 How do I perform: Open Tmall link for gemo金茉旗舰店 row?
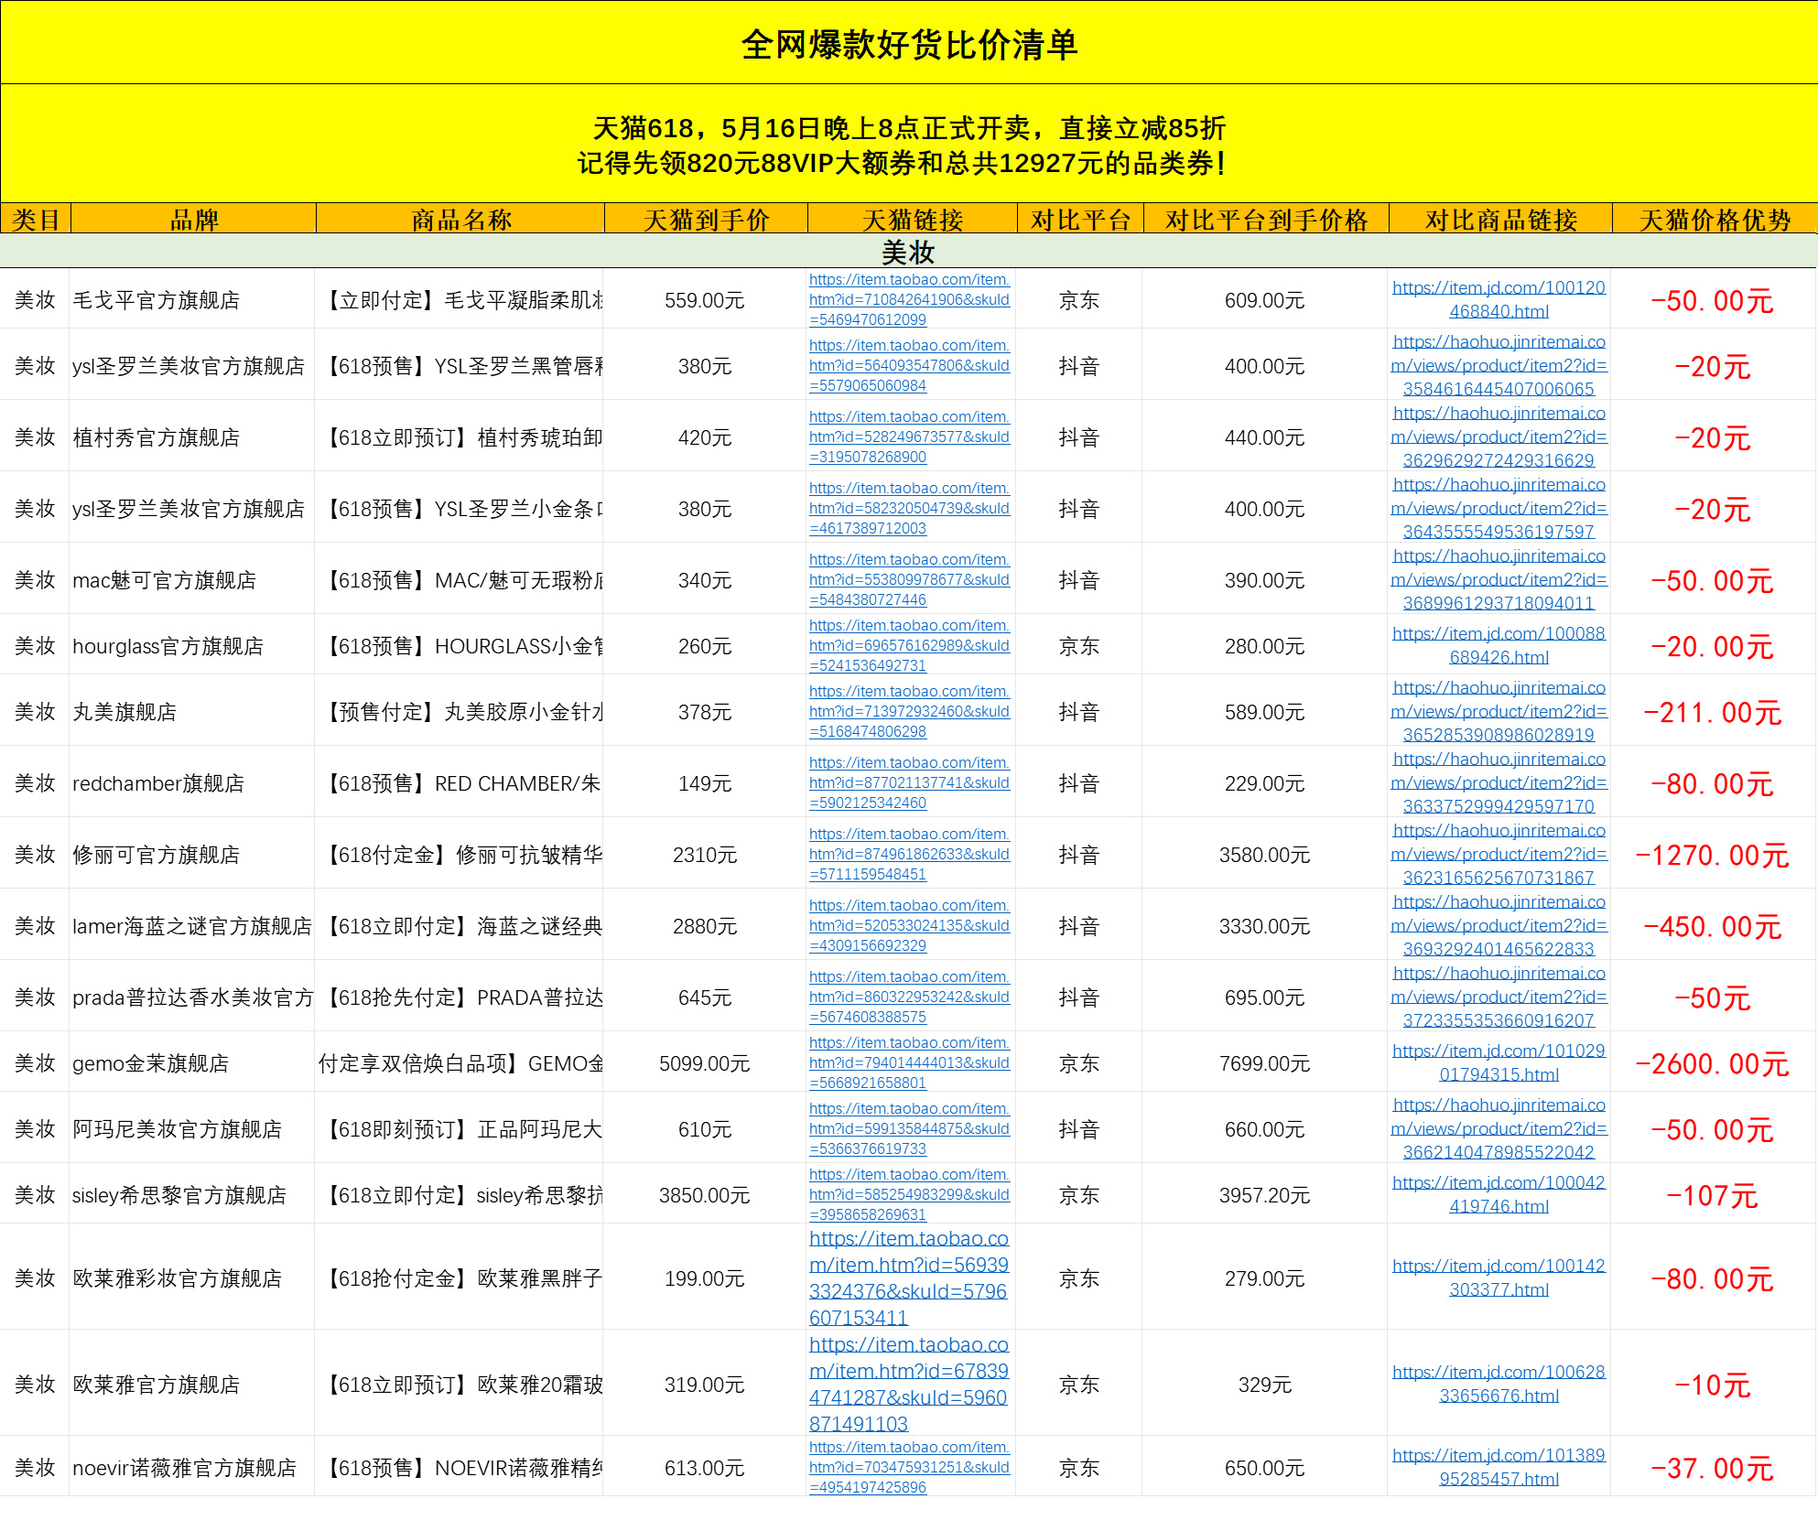point(909,1062)
